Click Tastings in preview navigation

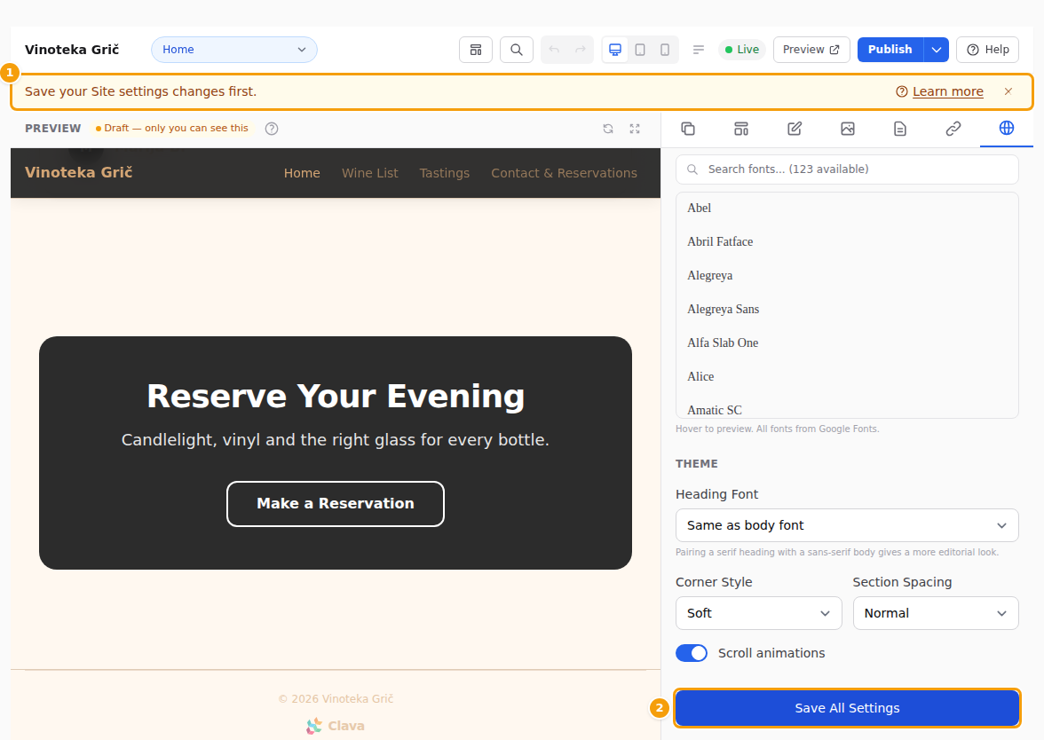click(x=444, y=173)
